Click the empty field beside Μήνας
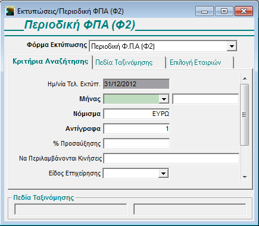 click(x=205, y=99)
